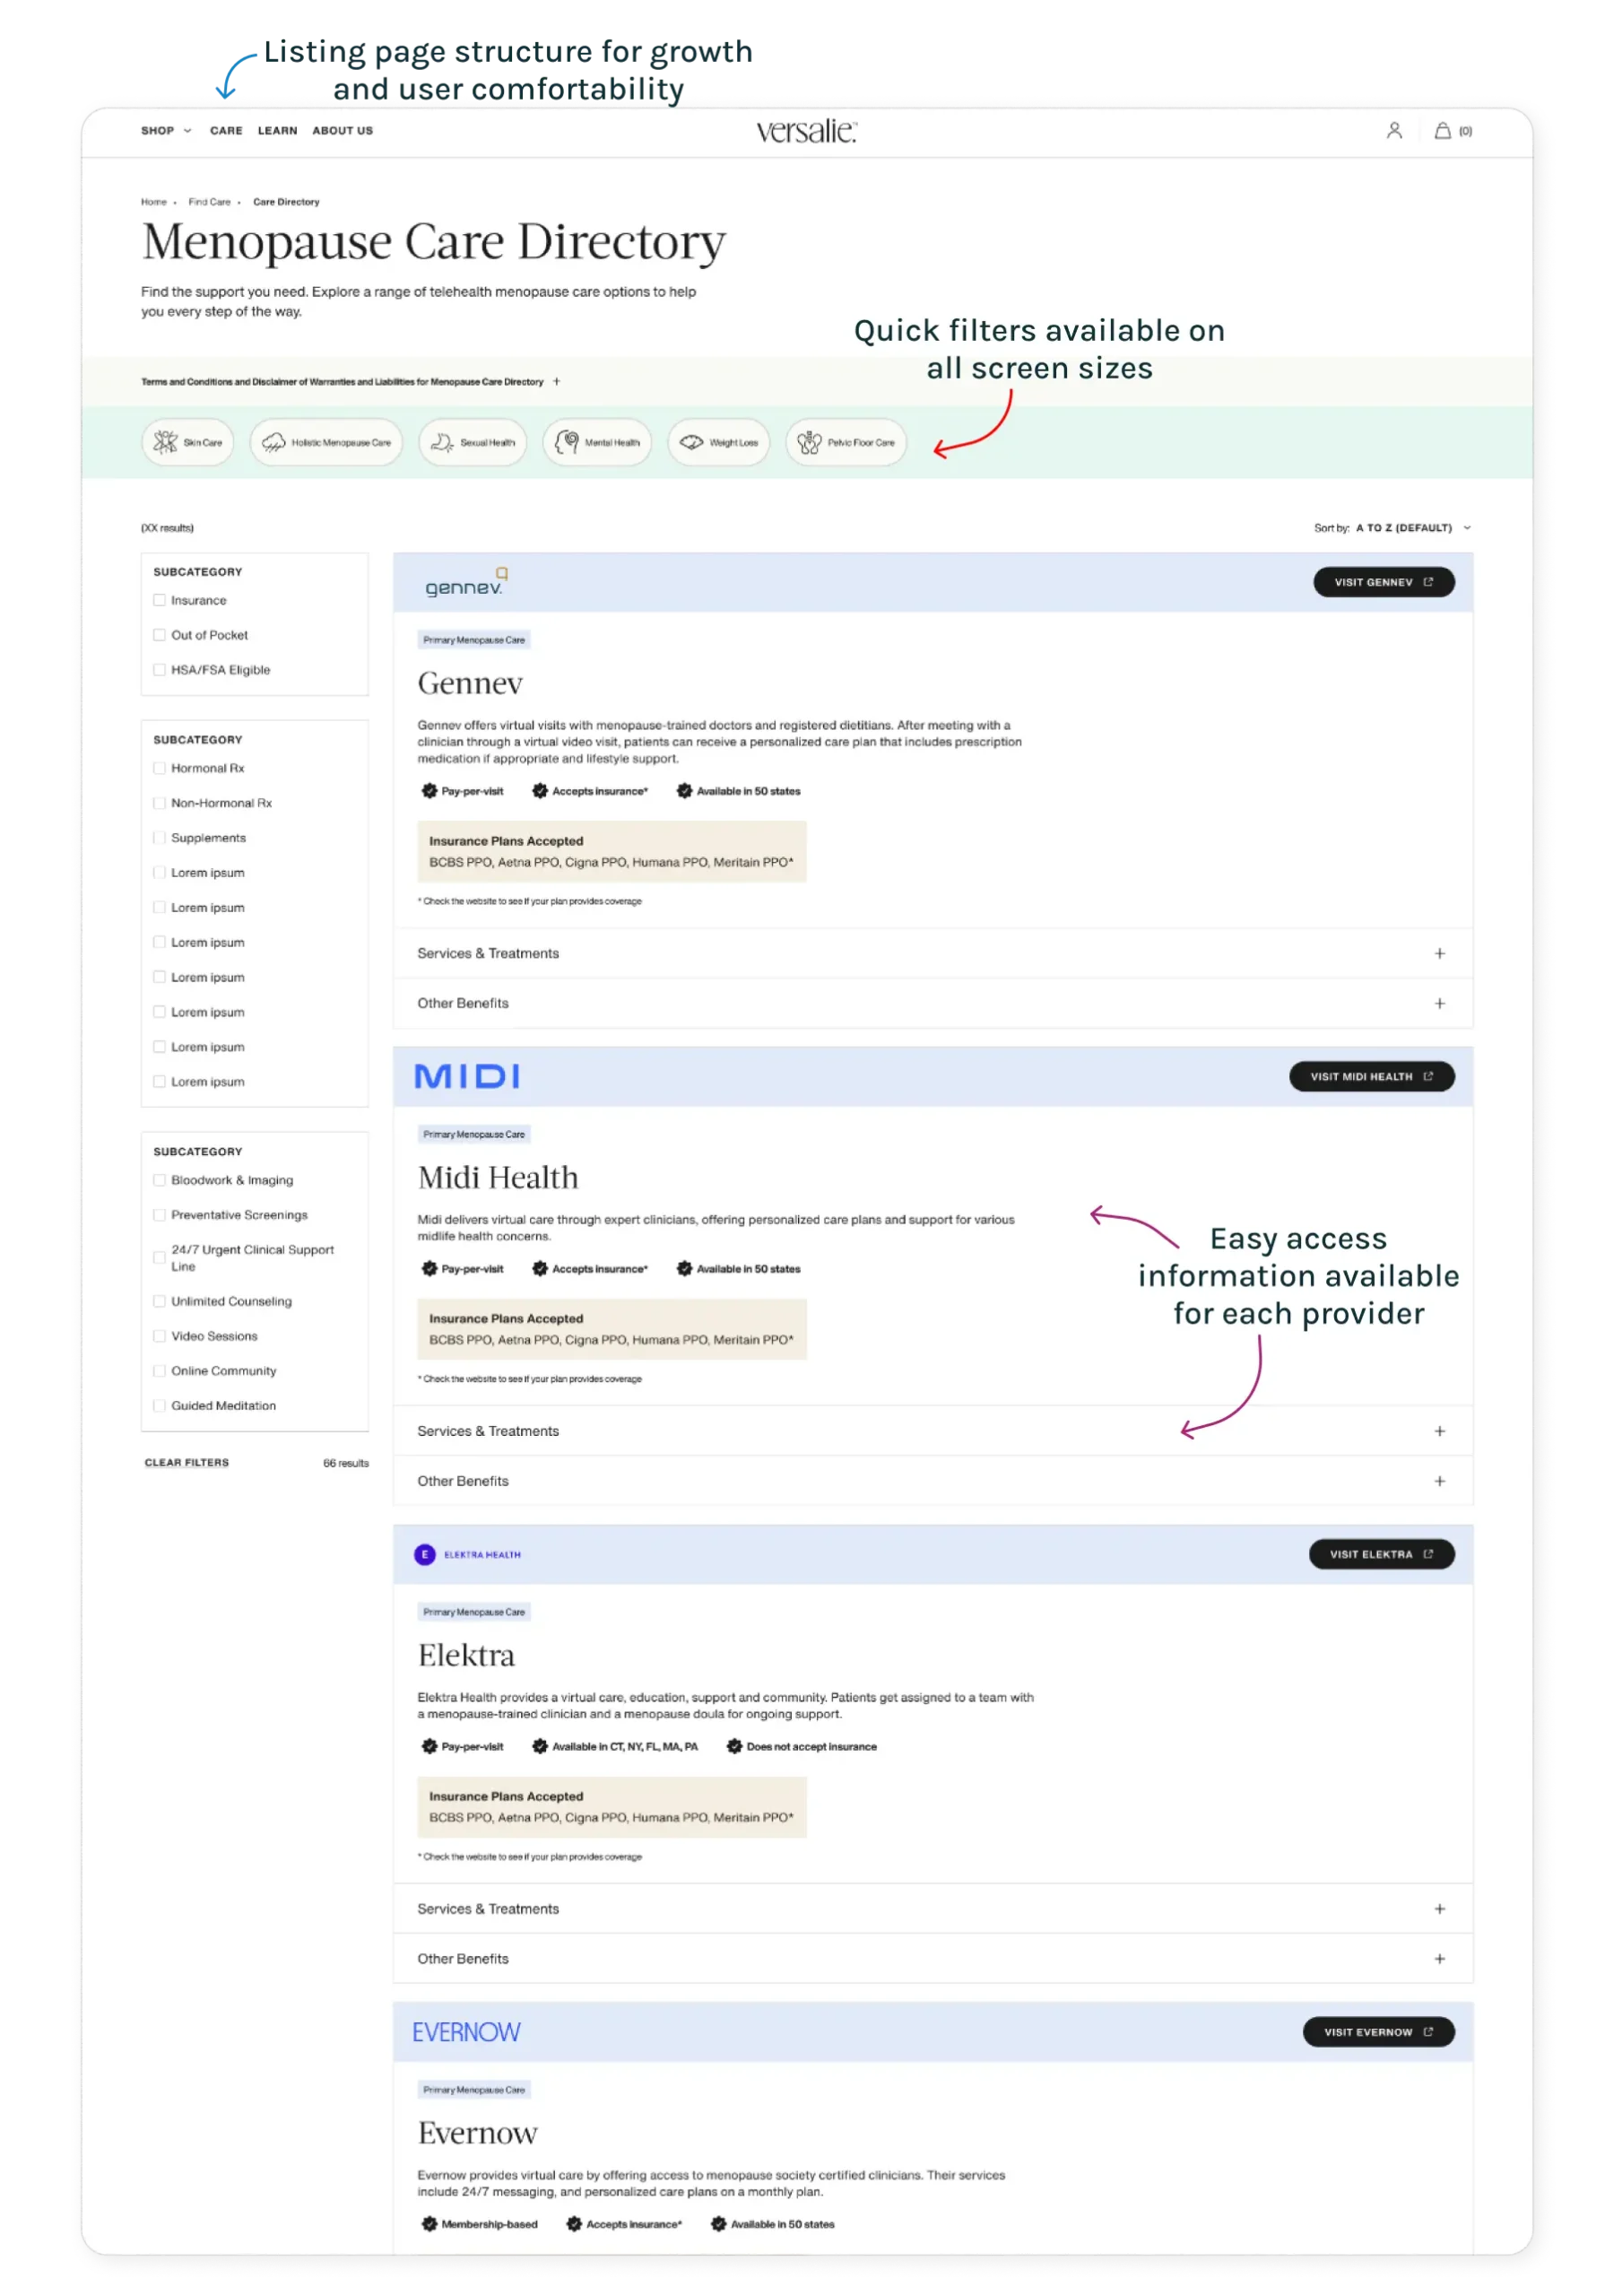The width and height of the screenshot is (1605, 2296).
Task: Expand Gennev's Services & Treatments section
Action: [x=932, y=953]
